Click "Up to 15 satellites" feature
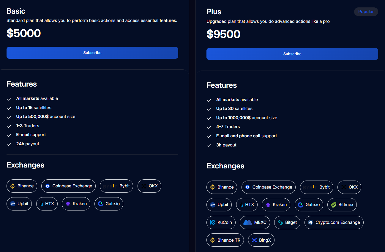Viewport: 385px width, 252px height. click(34, 108)
